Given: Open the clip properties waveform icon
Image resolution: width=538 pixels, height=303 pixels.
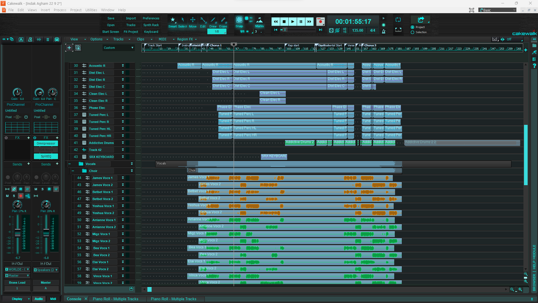Looking at the screenshot, I should coord(39,40).
